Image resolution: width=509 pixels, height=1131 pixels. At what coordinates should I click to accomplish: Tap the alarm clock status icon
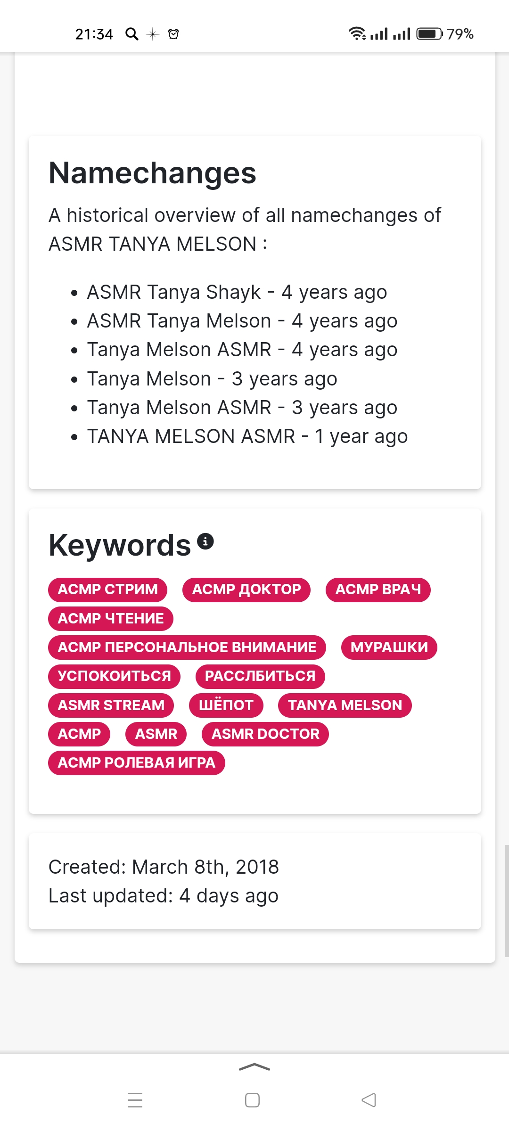[173, 34]
